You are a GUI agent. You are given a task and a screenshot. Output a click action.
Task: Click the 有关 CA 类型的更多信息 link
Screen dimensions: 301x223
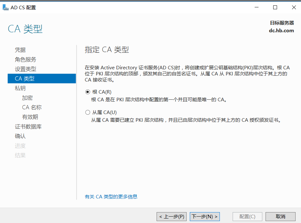pos(111,197)
